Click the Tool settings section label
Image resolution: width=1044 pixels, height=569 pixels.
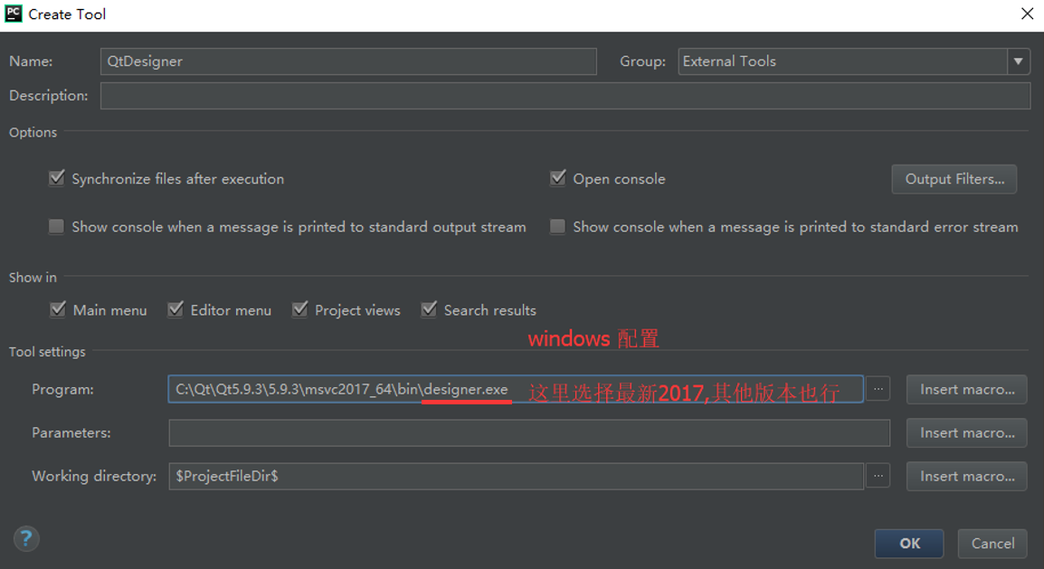(x=47, y=351)
